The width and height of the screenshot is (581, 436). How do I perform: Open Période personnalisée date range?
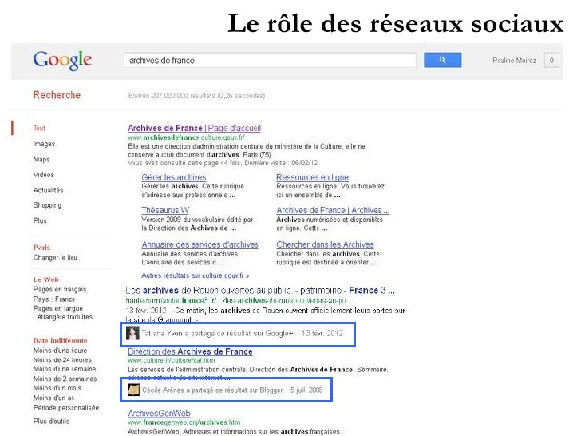pyautogui.click(x=65, y=408)
